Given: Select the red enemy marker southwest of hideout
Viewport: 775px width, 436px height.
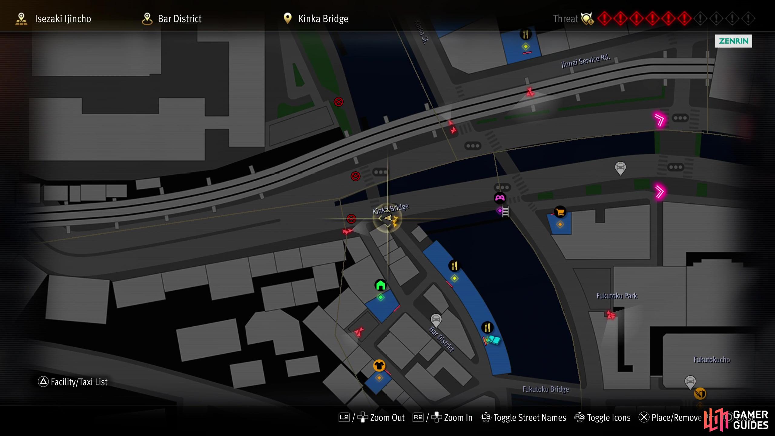Looking at the screenshot, I should tap(359, 332).
